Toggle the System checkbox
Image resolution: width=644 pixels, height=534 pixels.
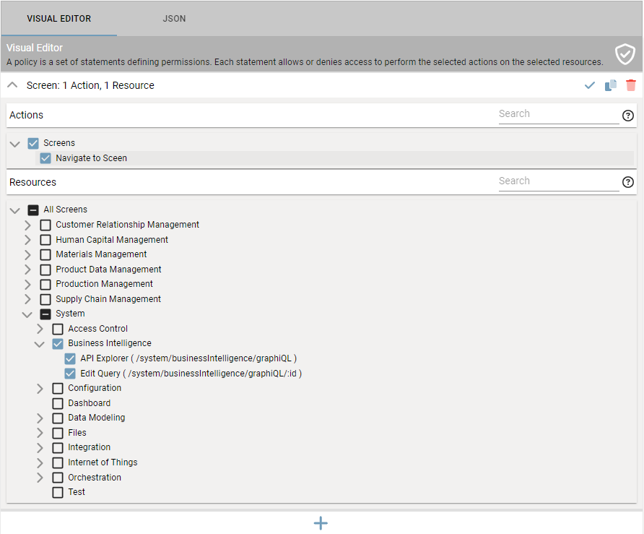click(x=45, y=314)
